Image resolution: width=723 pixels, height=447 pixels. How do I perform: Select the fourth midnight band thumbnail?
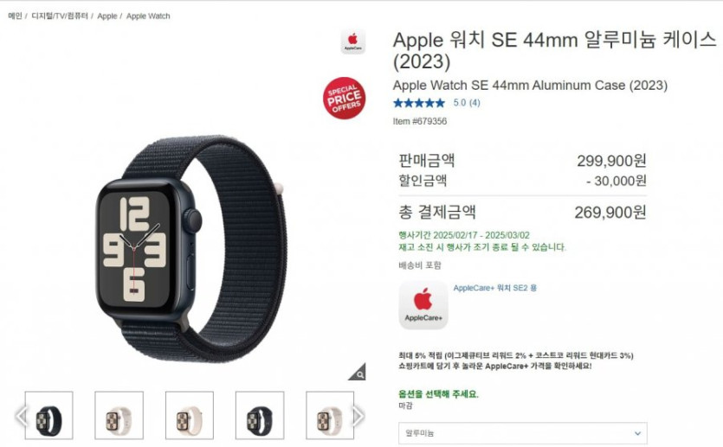260,416
